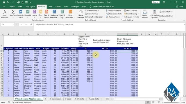Click Remove Arrows
Screen dimensions: 186x104
113,17
